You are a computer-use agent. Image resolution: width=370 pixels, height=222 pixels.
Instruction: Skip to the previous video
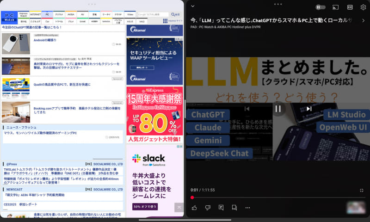click(247, 109)
